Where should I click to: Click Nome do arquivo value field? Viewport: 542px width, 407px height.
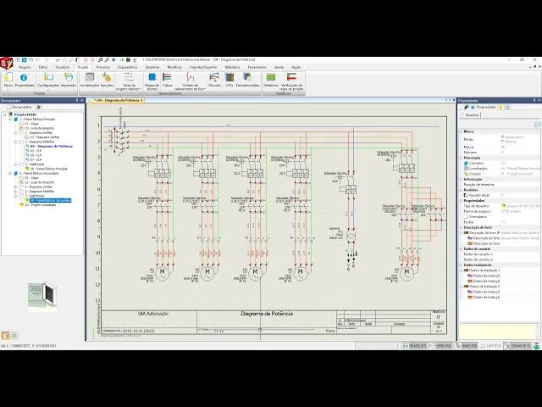(x=519, y=211)
